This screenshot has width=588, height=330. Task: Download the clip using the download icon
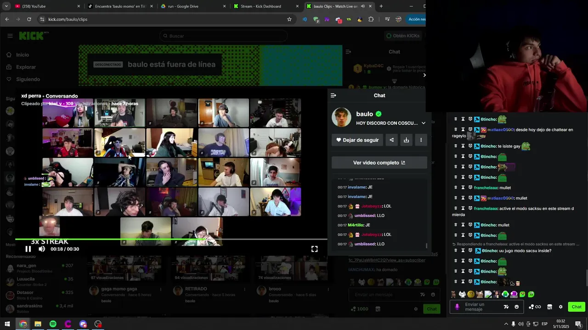(x=406, y=140)
